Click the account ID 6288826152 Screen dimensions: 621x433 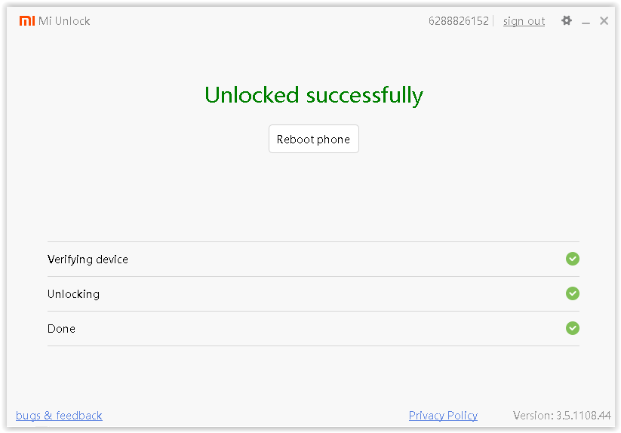click(x=459, y=21)
